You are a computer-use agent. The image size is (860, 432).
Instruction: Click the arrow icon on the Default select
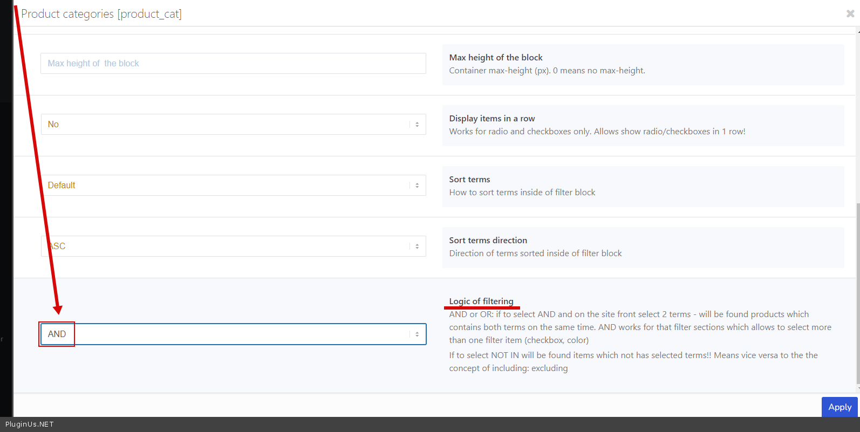tap(417, 186)
